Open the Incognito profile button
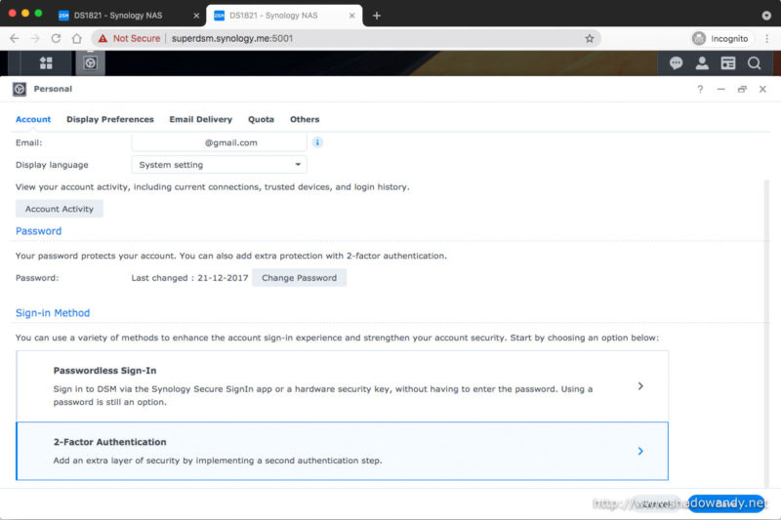781x520 pixels. [x=720, y=38]
